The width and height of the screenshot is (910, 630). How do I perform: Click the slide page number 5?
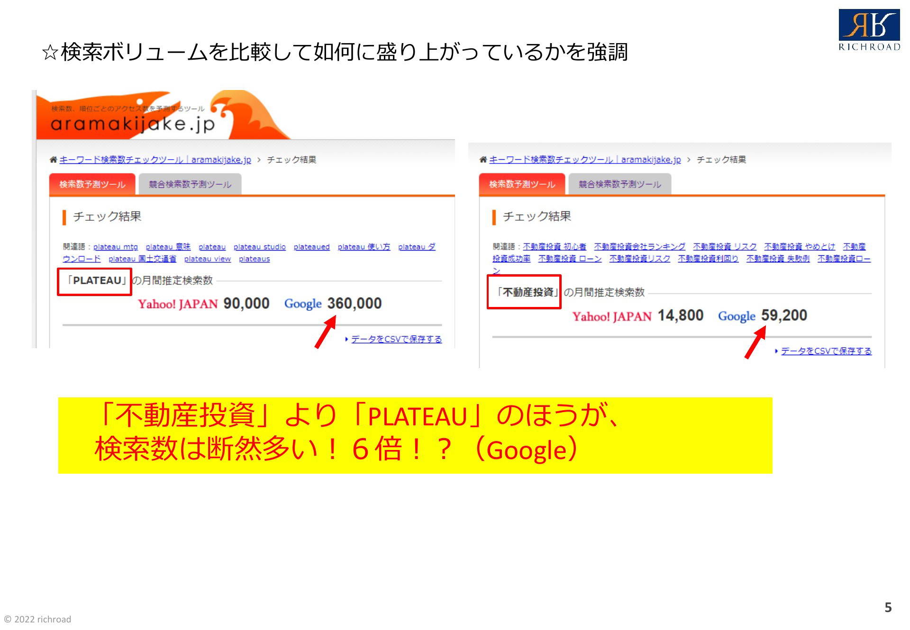coord(888,607)
